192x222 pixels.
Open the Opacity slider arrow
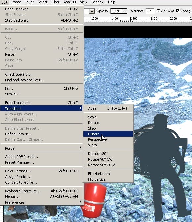pos(124,11)
